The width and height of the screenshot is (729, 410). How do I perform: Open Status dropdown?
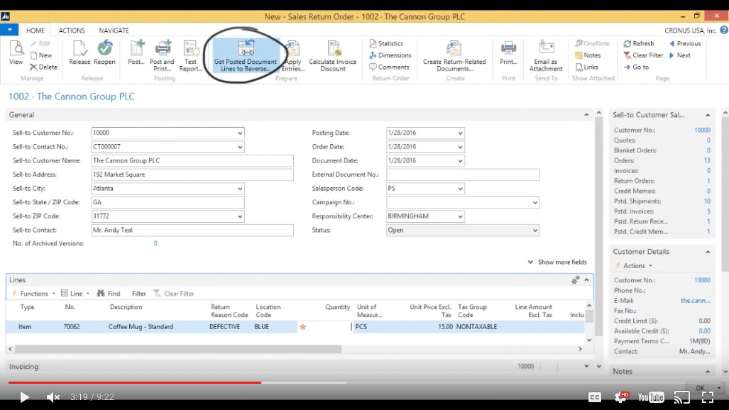[x=535, y=231]
